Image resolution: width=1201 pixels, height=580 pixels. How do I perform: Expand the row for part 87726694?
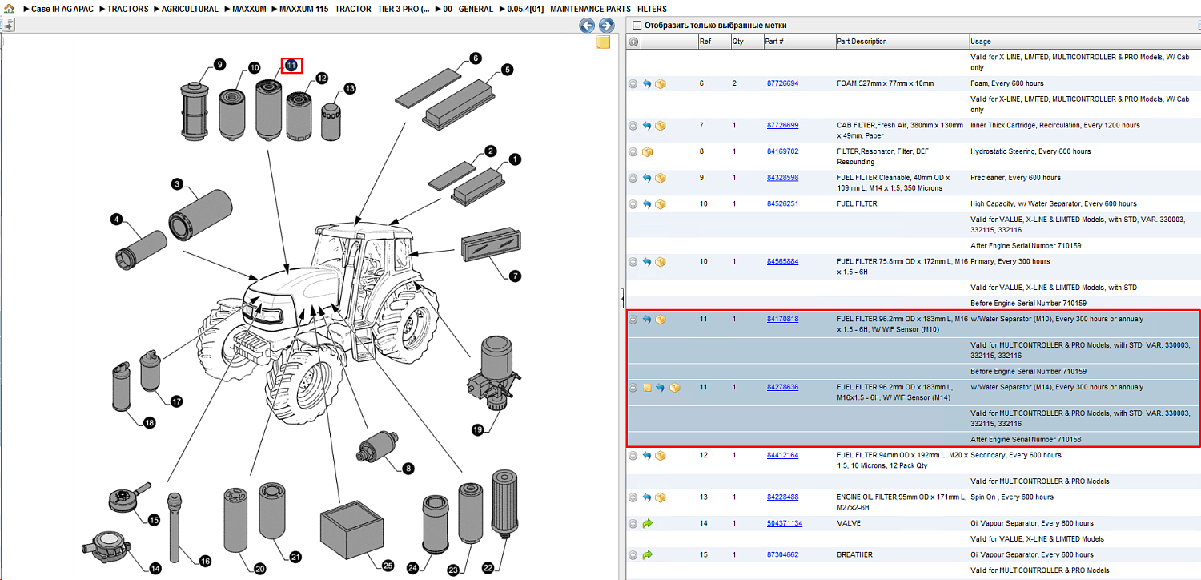[x=633, y=83]
